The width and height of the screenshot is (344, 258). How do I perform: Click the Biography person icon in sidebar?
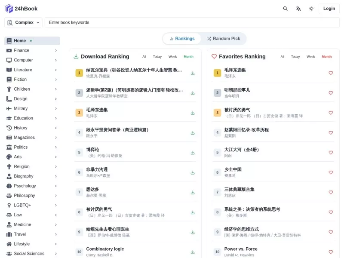click(9, 176)
